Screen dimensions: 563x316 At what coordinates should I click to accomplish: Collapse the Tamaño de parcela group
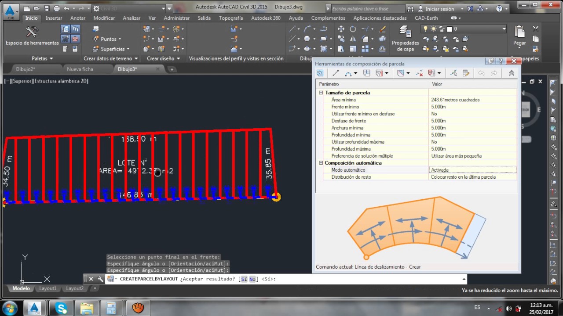click(x=321, y=93)
